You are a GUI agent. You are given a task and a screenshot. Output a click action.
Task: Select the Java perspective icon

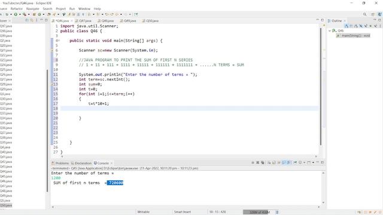[x=380, y=14]
